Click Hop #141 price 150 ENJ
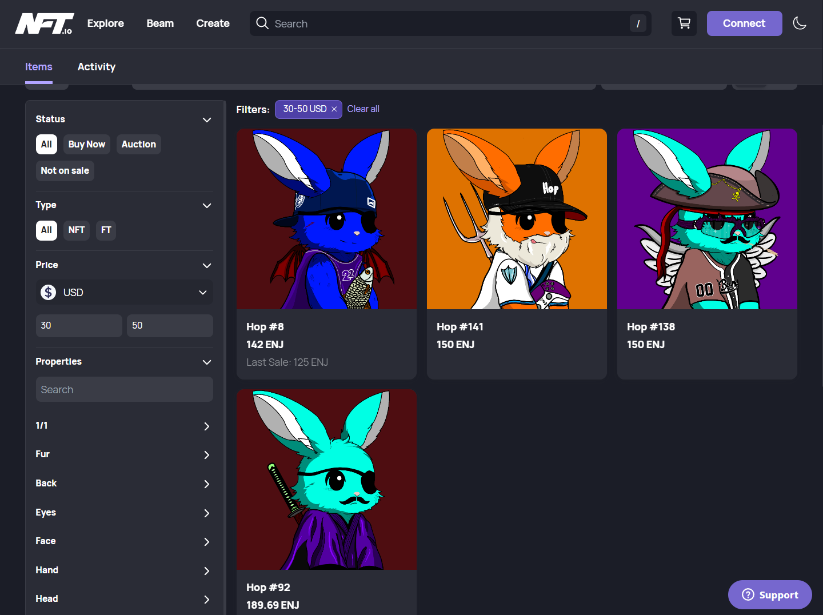Screen dimensions: 823x615 point(456,345)
